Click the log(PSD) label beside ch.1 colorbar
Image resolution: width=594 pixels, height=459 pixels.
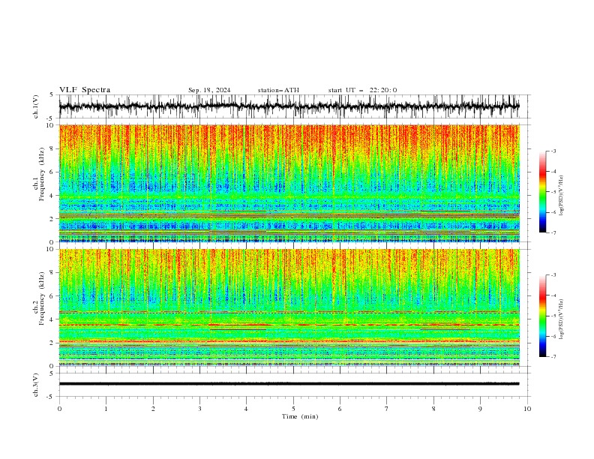coord(562,196)
